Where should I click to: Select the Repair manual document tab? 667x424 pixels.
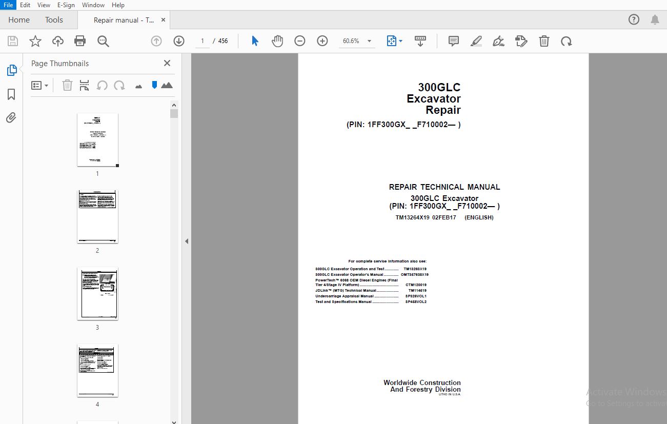[124, 20]
